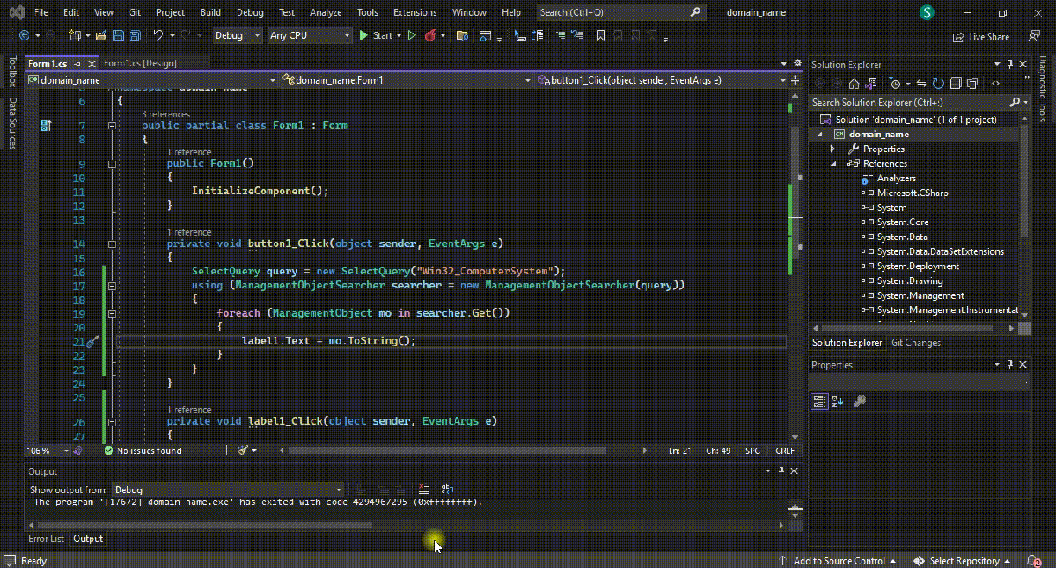This screenshot has width=1056, height=568.
Task: Open the Build menu
Action: point(210,13)
